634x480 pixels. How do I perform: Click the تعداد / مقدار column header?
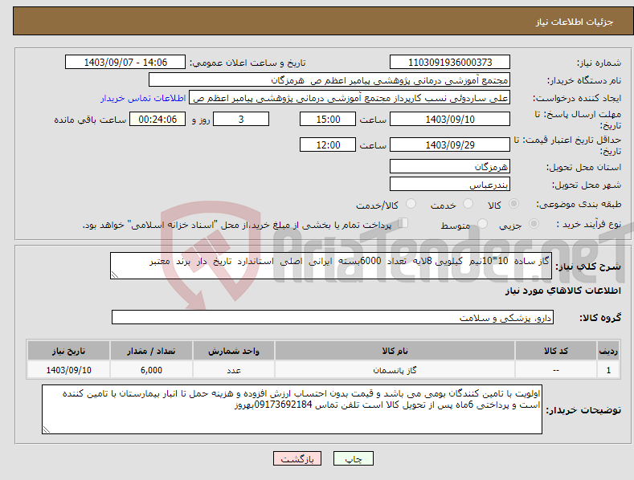point(151,351)
